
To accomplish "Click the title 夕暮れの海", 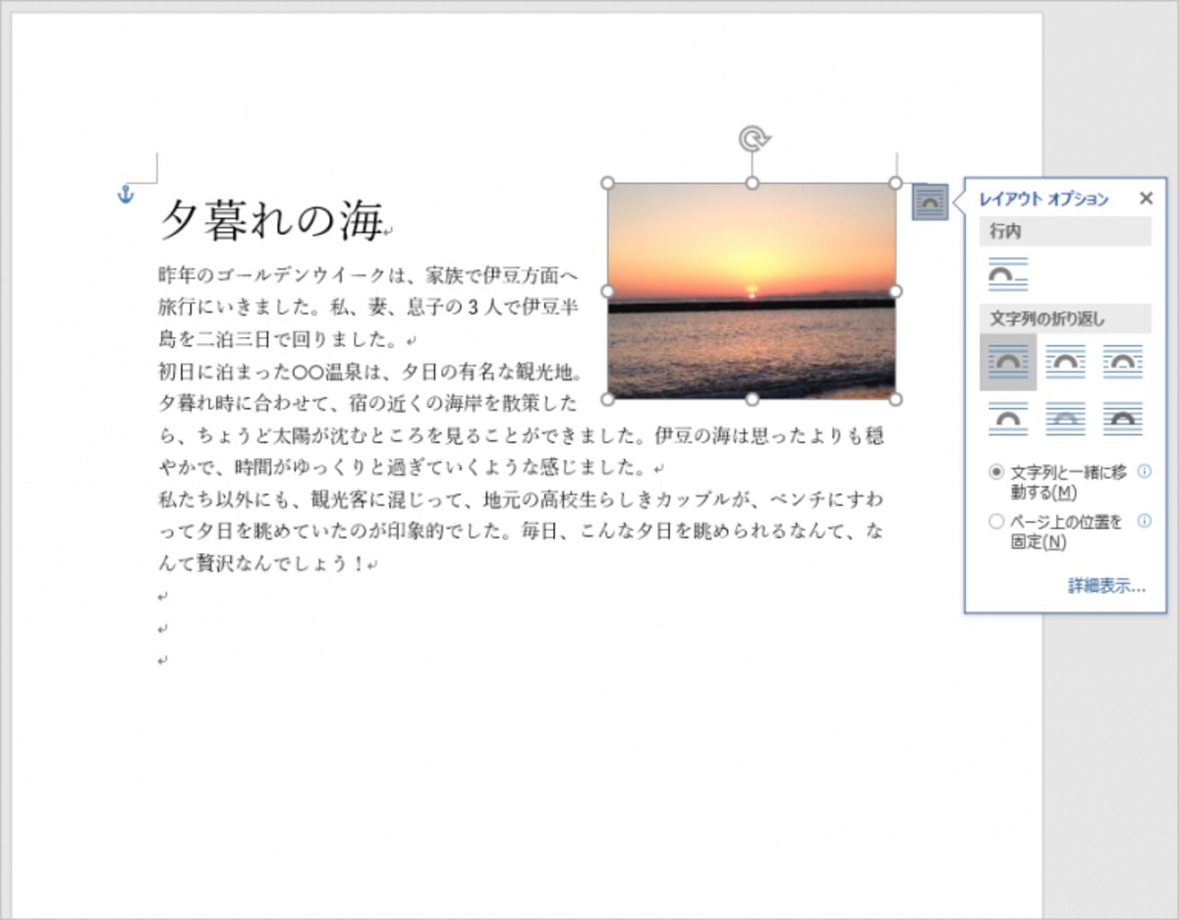I will 270,220.
